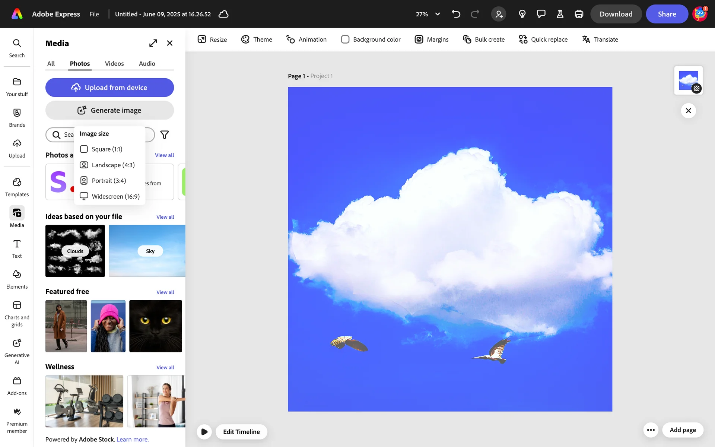Switch to the Videos tab
The width and height of the screenshot is (715, 447).
coord(114,64)
